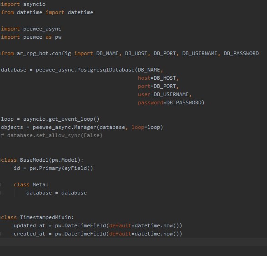Image resolution: width=267 pixels, height=256 pixels.
Task: Click the 'class Meta:' declaration
Action: (x=31, y=184)
